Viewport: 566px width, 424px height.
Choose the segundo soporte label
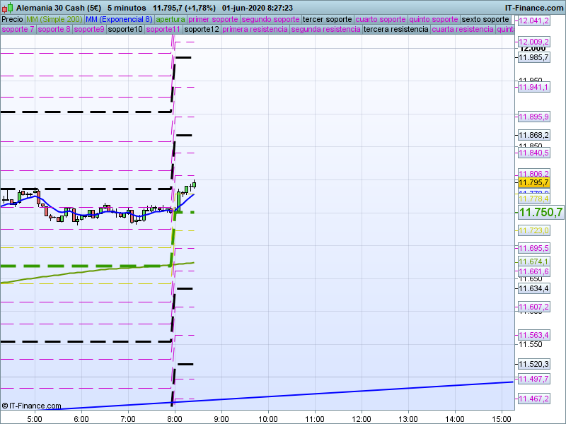tap(270, 19)
